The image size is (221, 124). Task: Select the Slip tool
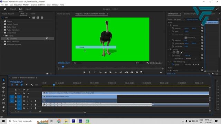point(3,95)
